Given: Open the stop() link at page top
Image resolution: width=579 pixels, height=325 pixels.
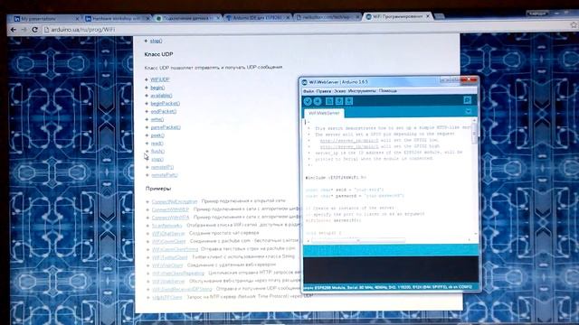Looking at the screenshot, I should pyautogui.click(x=156, y=41).
